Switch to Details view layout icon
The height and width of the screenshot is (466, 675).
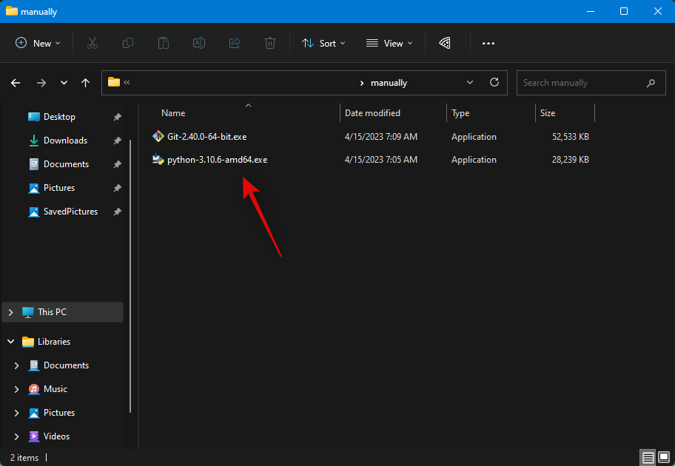(x=648, y=458)
